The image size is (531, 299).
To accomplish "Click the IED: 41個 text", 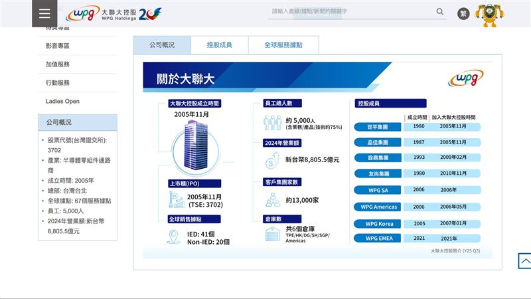I will pos(201,234).
